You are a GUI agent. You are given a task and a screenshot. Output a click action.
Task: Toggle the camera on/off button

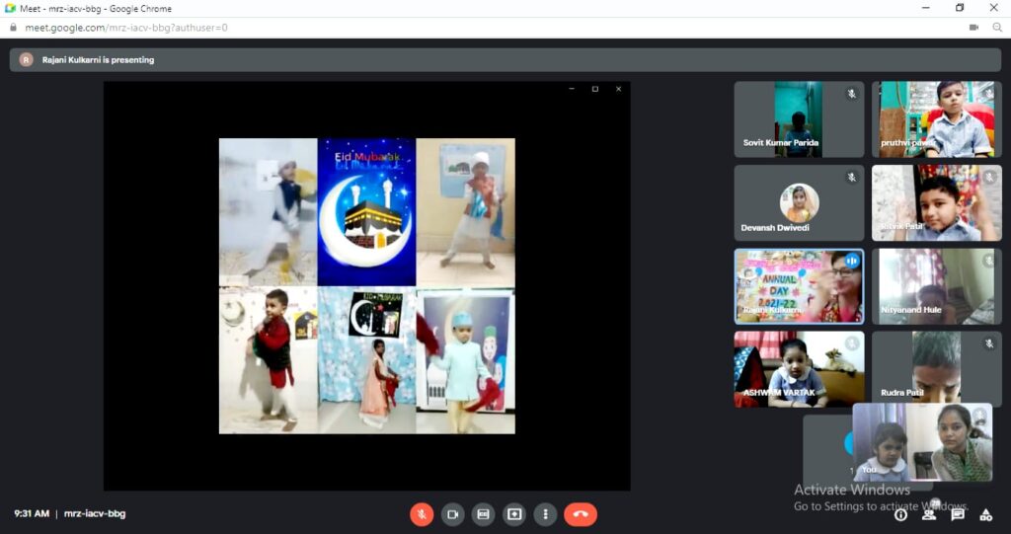click(452, 514)
